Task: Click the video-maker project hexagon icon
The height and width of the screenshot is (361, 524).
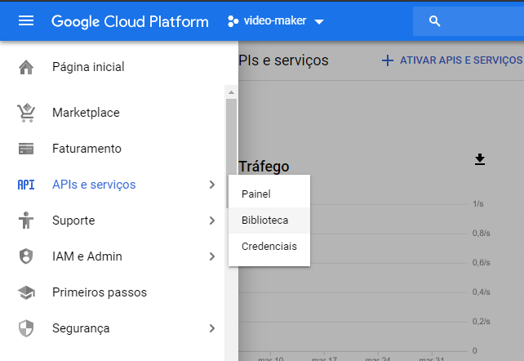Action: pyautogui.click(x=233, y=21)
